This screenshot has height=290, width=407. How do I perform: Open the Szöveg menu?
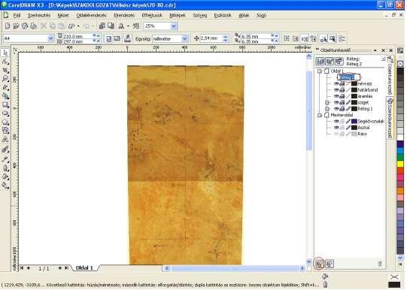click(x=200, y=16)
